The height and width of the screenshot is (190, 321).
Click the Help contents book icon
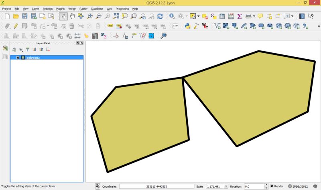pyautogui.click(x=302, y=16)
